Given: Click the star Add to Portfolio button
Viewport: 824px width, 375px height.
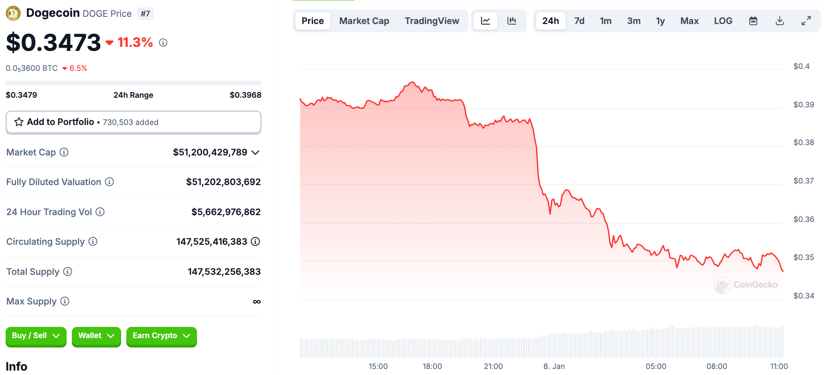Looking at the screenshot, I should point(133,122).
